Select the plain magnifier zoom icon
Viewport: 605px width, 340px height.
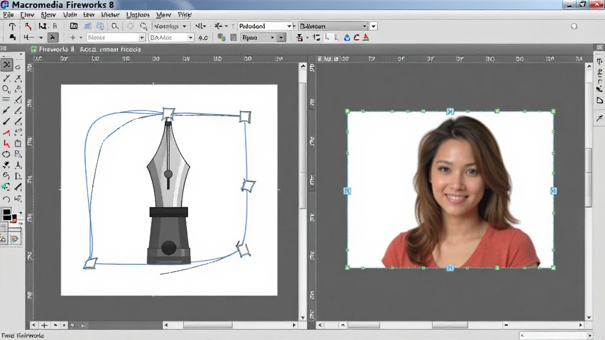(x=115, y=26)
